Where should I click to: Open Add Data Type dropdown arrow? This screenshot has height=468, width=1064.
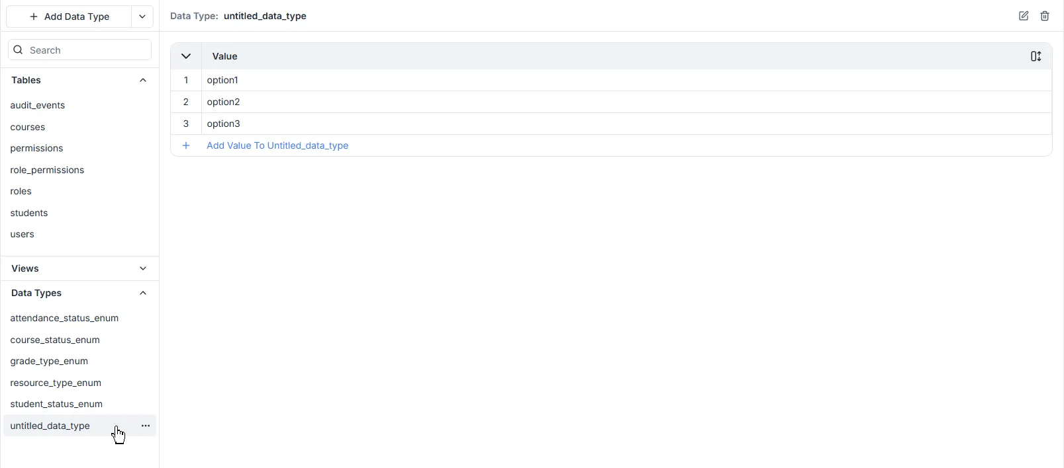142,17
